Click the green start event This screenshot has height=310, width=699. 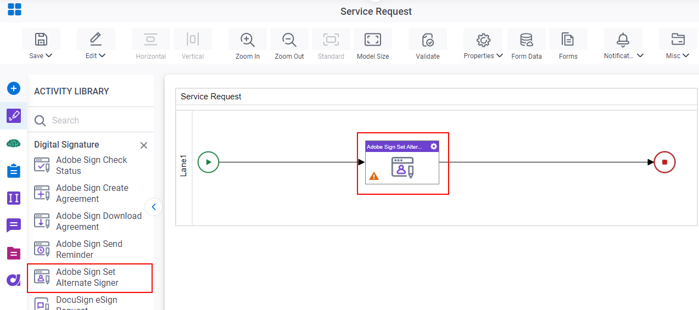click(208, 162)
